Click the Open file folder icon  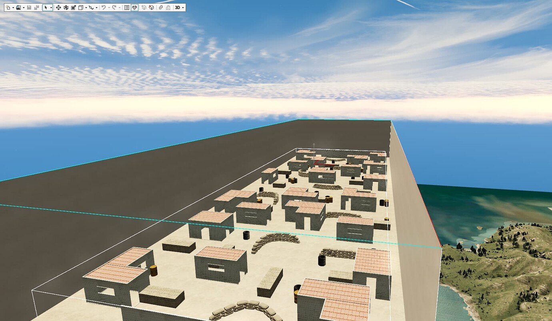18,8
